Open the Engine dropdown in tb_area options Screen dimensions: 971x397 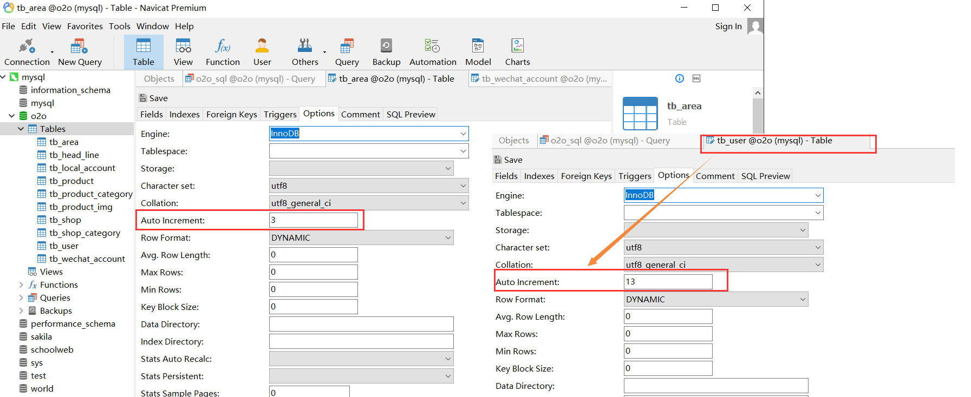463,134
